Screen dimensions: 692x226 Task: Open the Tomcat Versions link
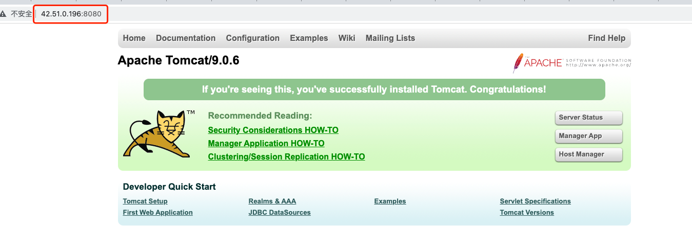[527, 212]
